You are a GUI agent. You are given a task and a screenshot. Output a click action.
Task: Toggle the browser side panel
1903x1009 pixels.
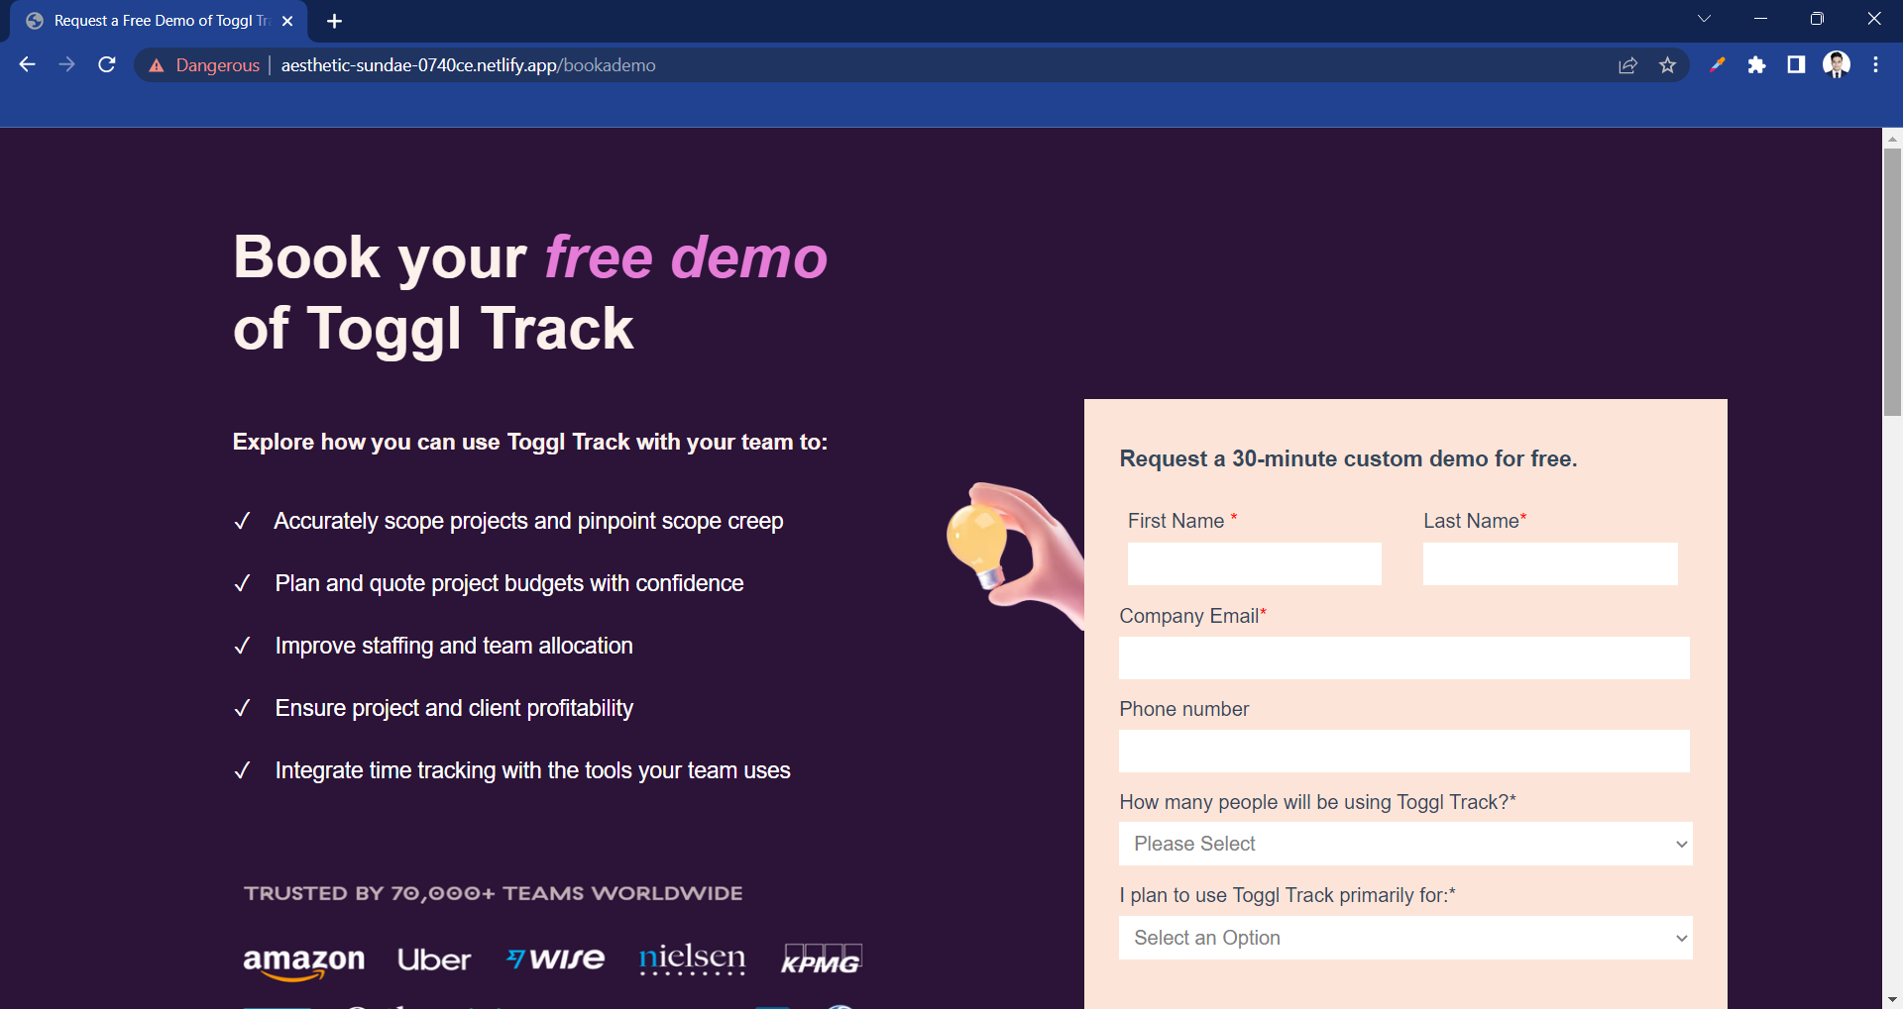[x=1796, y=65]
